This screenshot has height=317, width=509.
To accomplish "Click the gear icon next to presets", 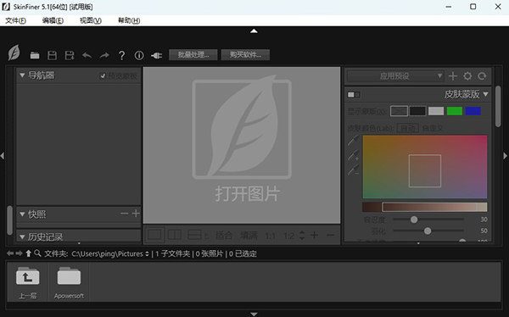I will click(x=467, y=76).
